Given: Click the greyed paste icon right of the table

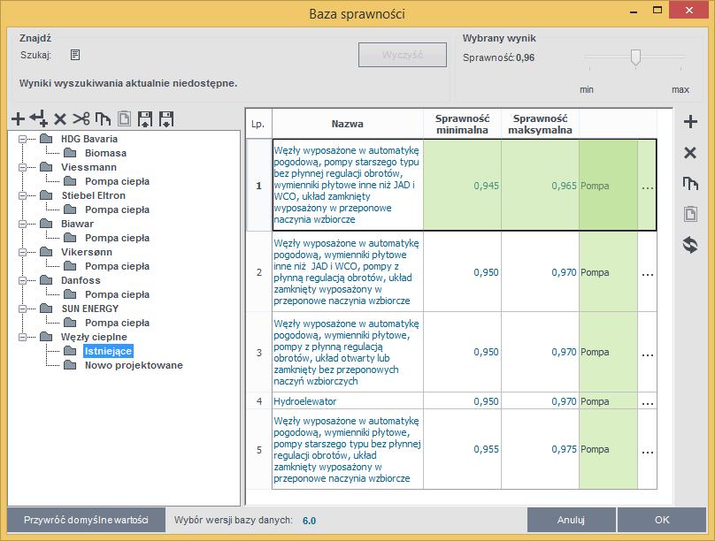Looking at the screenshot, I should 690,214.
